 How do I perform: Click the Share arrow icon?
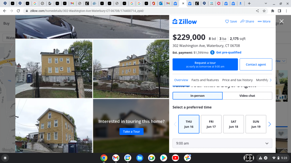[x=242, y=22]
